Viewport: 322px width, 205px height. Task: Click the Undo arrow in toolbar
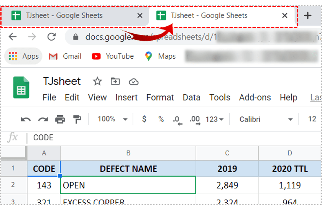26,119
